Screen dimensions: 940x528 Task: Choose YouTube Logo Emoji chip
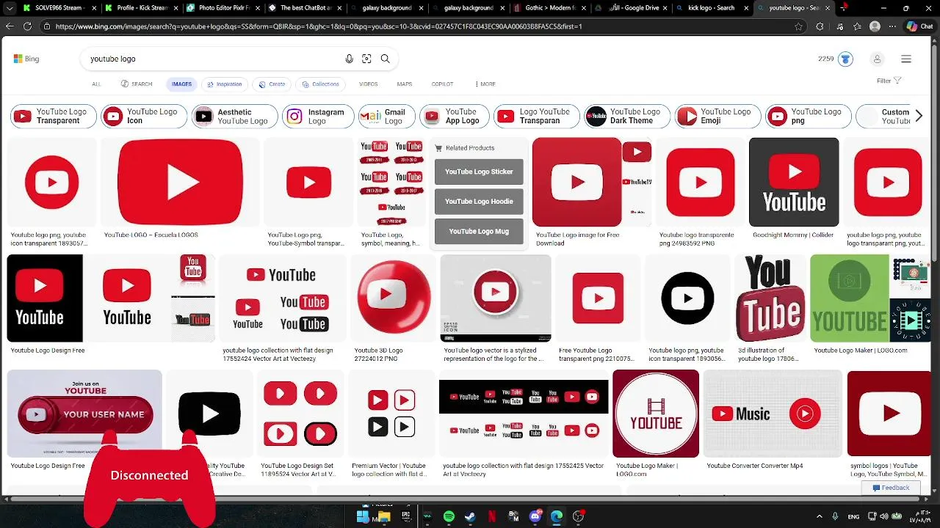point(717,117)
